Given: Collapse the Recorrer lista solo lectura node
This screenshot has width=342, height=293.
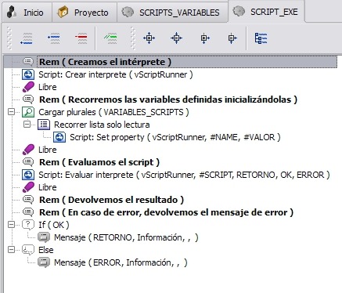Looking at the screenshot, I should coord(27,125).
